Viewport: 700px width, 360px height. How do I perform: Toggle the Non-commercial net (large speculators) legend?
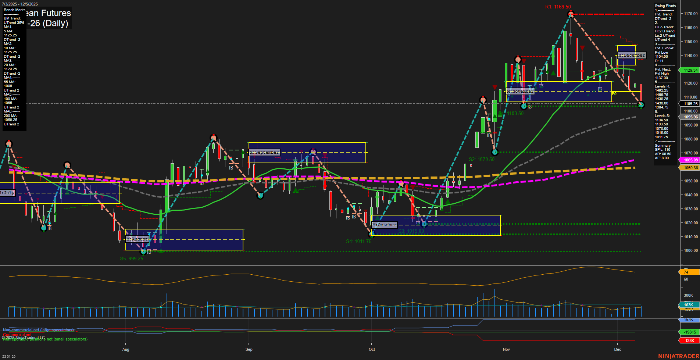[38, 329]
